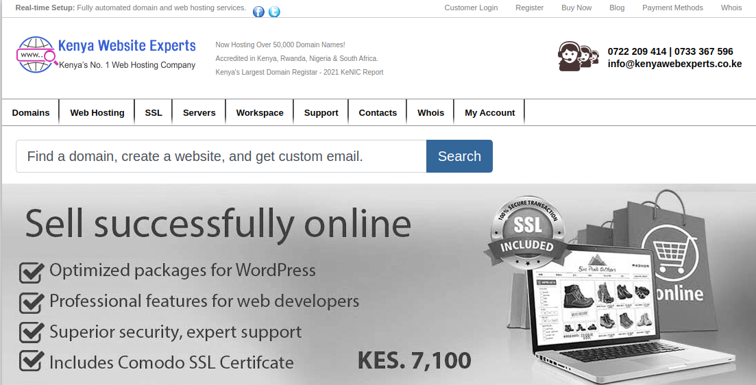Open the Support menu

click(321, 113)
